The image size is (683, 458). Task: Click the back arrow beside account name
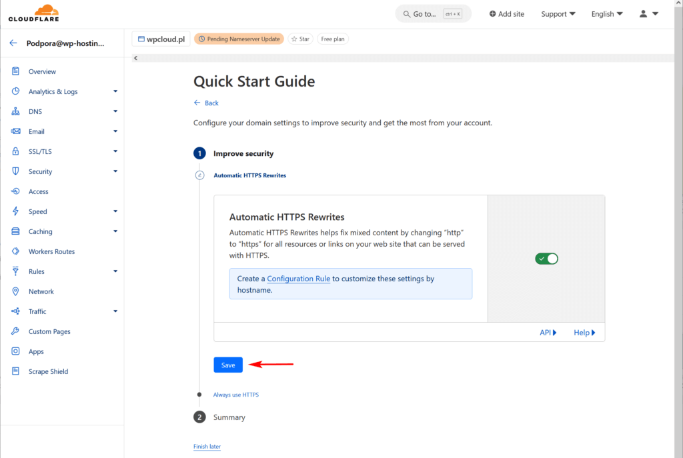[x=13, y=43]
